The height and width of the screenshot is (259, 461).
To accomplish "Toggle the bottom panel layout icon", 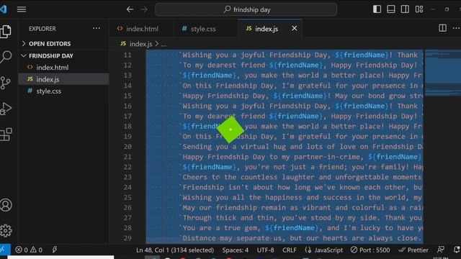I will click(390, 9).
